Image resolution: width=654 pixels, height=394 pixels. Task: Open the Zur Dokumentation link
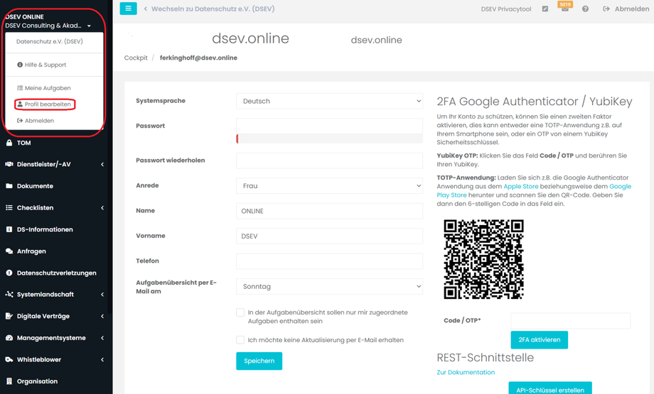[466, 372]
